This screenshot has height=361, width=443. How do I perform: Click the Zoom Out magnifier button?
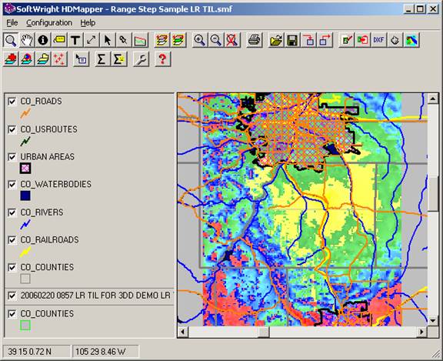(216, 40)
